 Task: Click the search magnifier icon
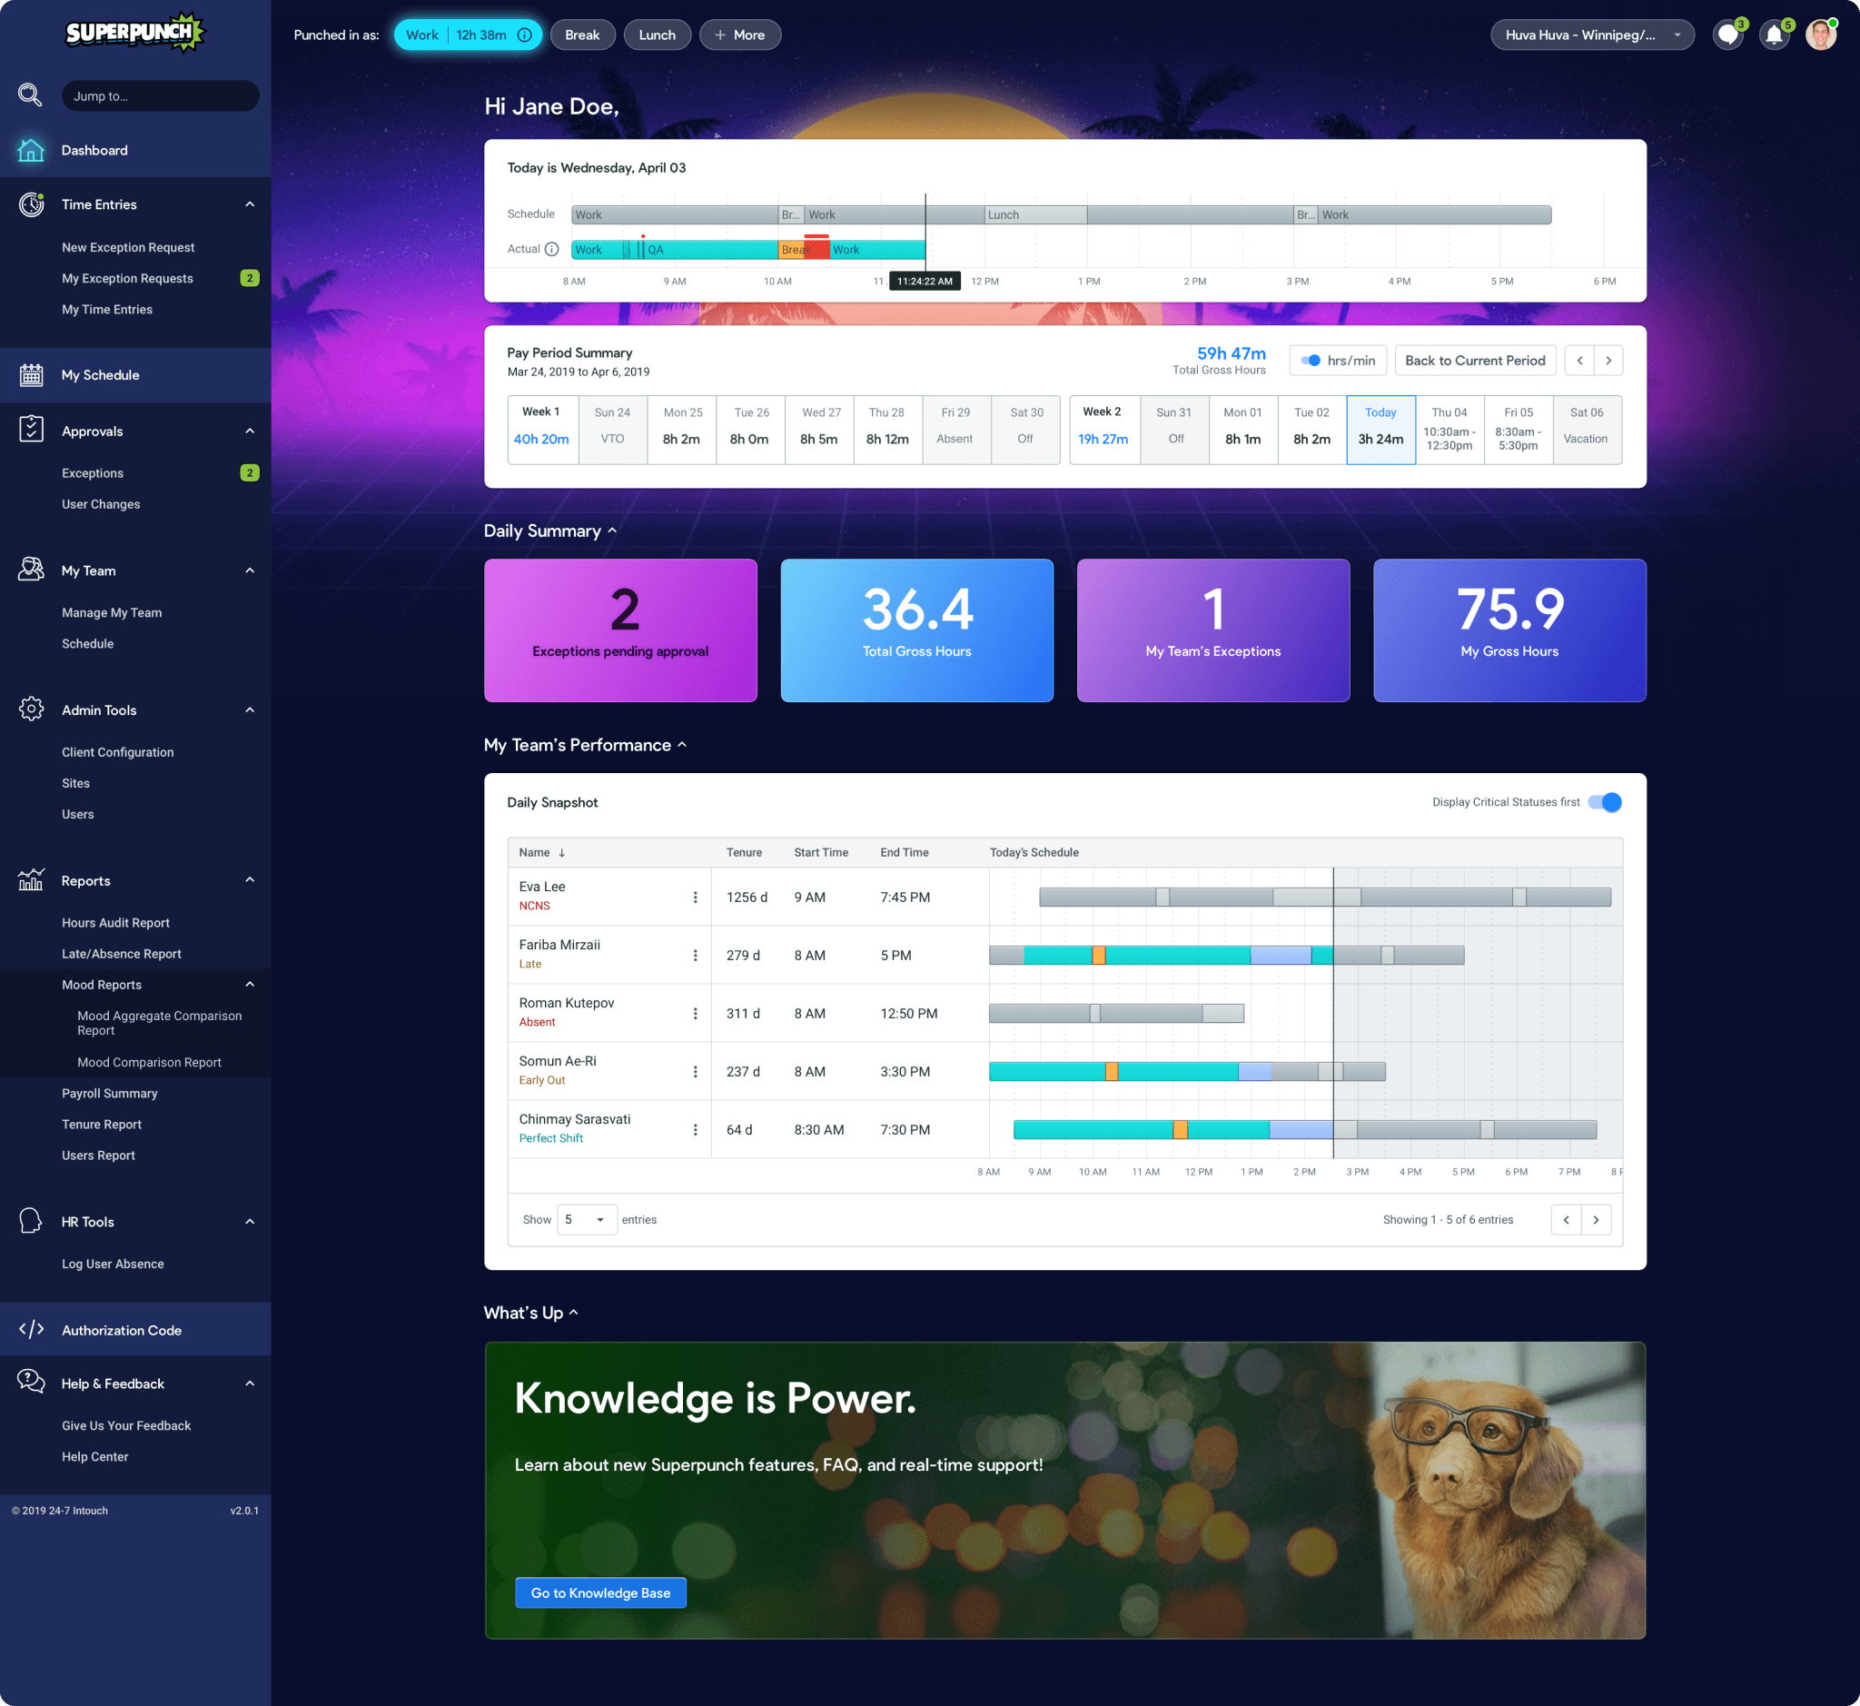click(x=31, y=95)
